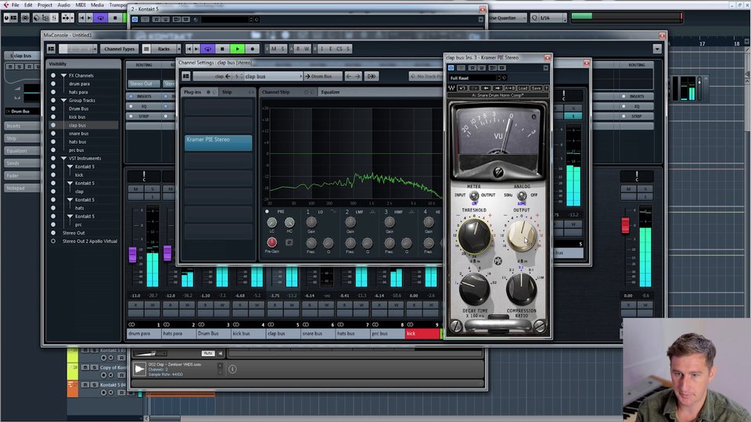This screenshot has width=751, height=422.
Task: Click the Drum Bus output routing button
Action: [x=323, y=76]
